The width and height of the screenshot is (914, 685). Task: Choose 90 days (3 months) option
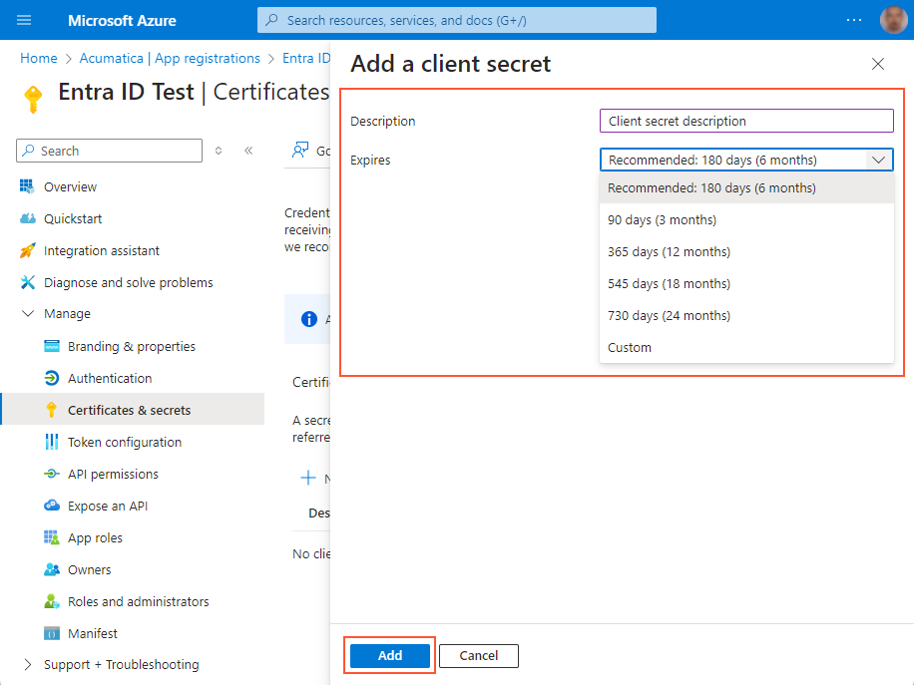point(662,219)
